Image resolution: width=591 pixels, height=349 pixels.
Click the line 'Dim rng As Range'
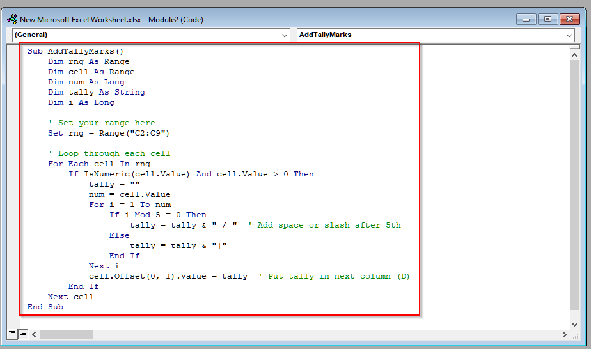pos(88,61)
